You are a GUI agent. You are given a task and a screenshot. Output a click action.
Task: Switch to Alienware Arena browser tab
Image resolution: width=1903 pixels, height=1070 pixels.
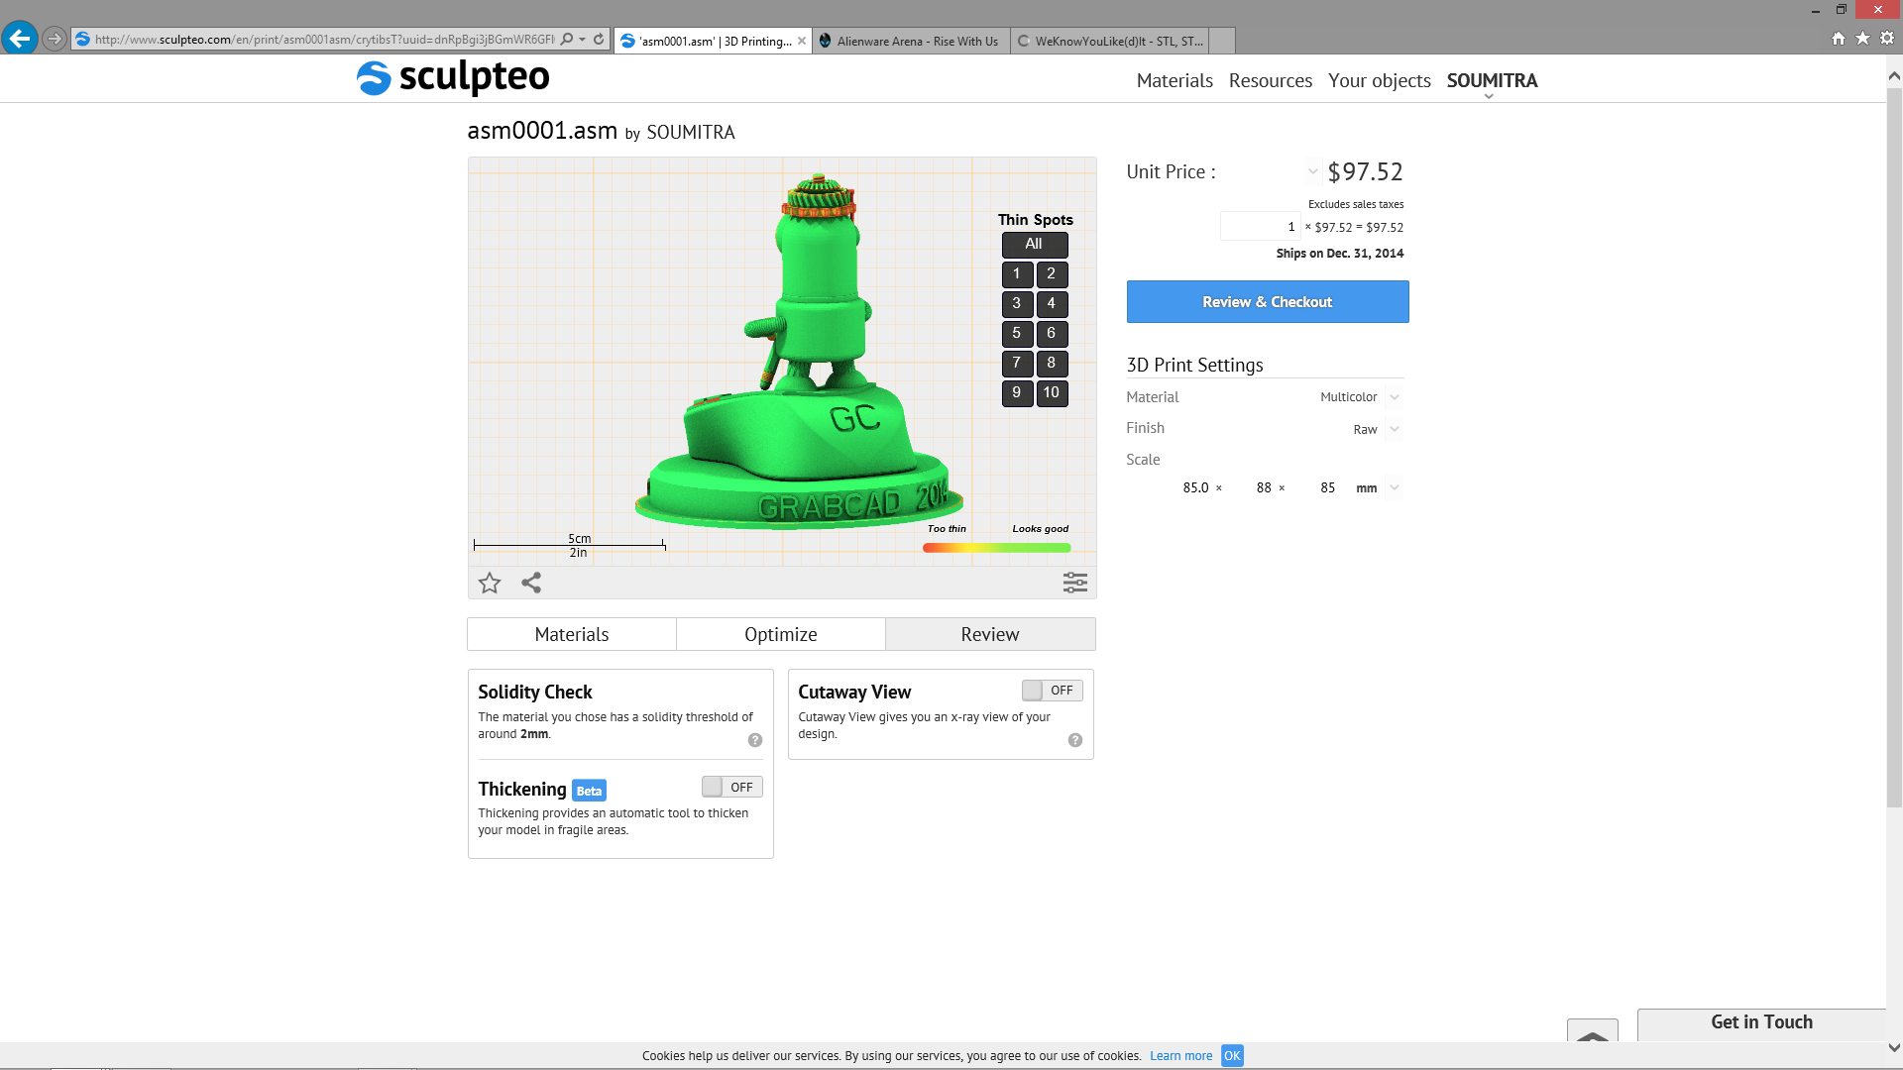[911, 41]
